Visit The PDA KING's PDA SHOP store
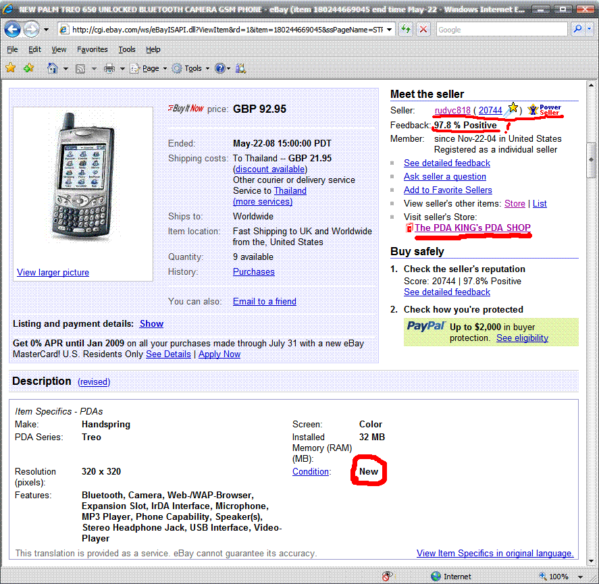Viewport: 599px width, 584px height. pyautogui.click(x=473, y=228)
